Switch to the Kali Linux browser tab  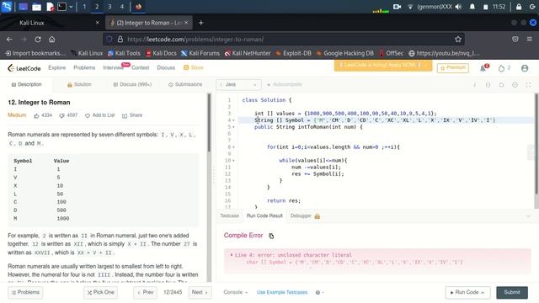(x=51, y=23)
